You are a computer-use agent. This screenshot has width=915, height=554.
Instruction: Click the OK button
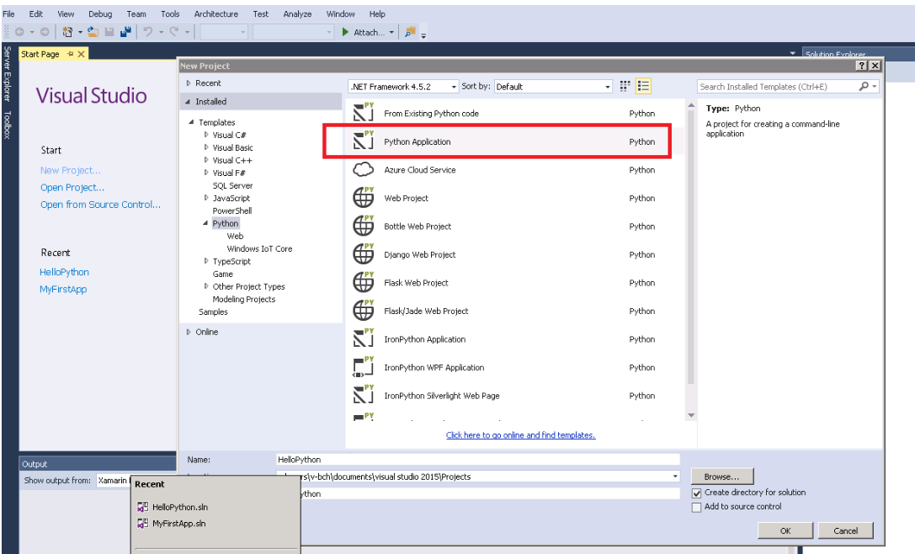pos(785,530)
